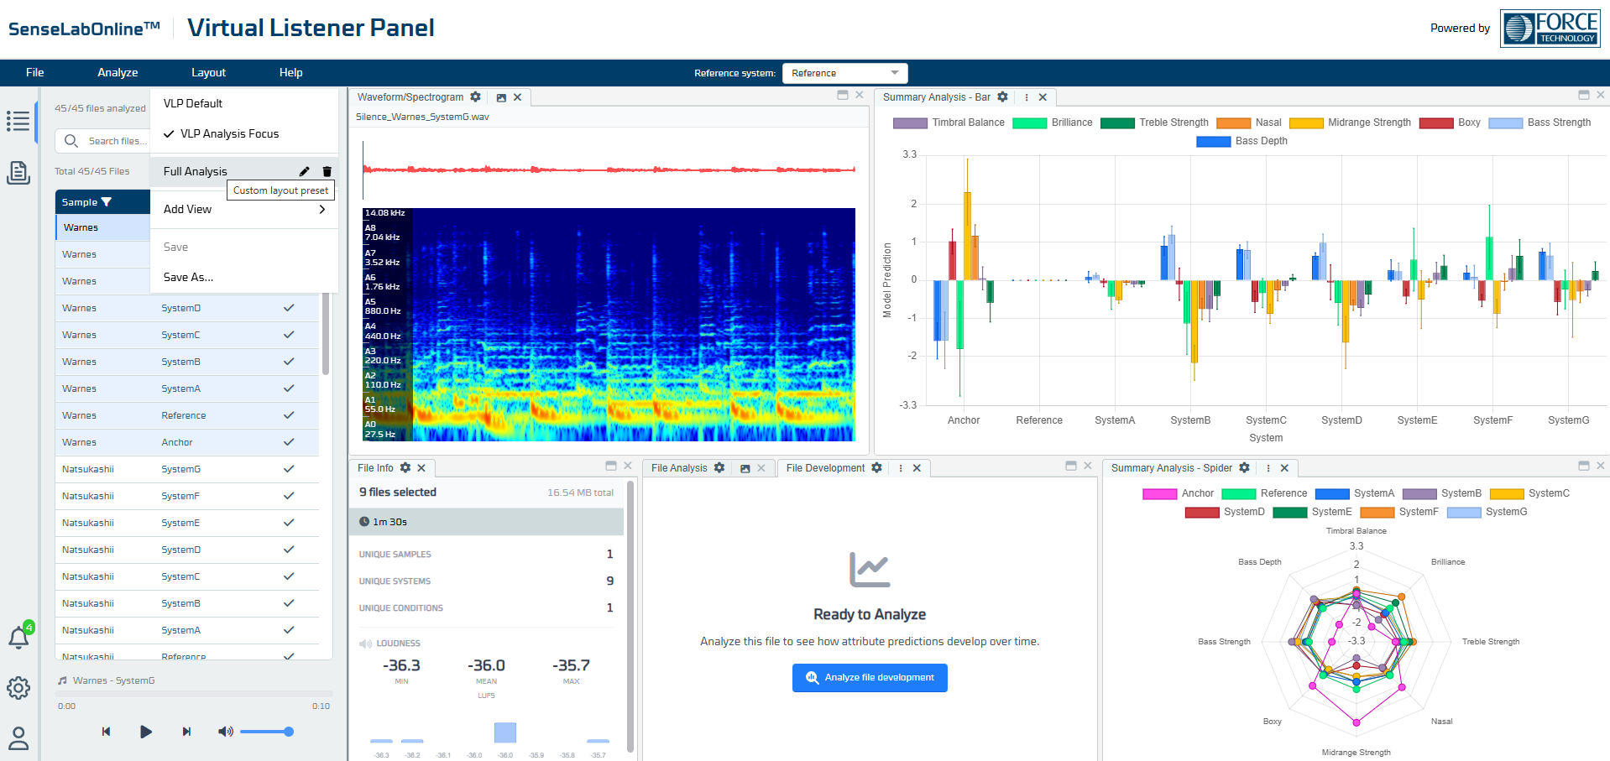This screenshot has height=761, width=1610.
Task: Toggle checkmark for Warnes SystemD row
Action: [x=289, y=308]
